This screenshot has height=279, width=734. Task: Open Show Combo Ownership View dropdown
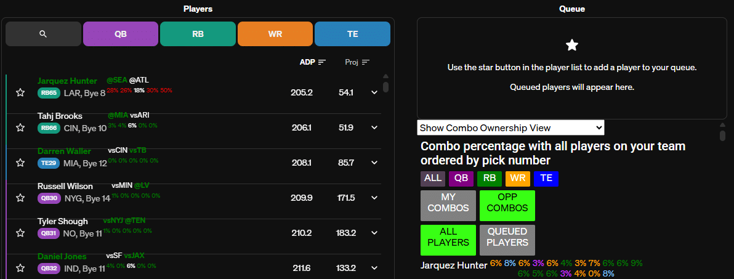tap(510, 128)
